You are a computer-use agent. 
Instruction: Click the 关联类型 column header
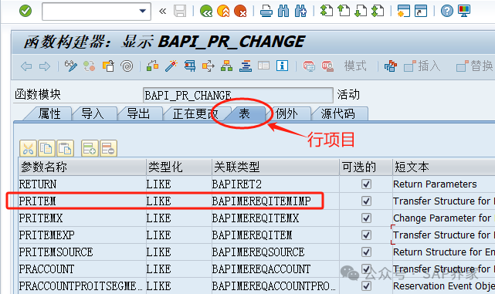[x=275, y=167]
